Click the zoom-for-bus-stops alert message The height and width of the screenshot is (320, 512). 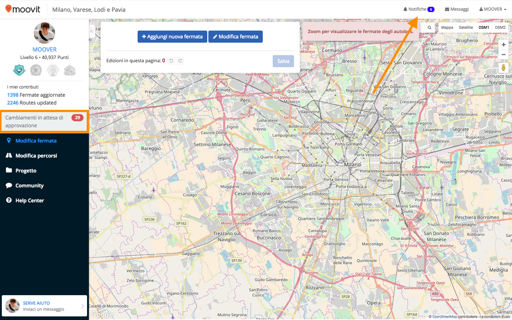click(x=361, y=31)
